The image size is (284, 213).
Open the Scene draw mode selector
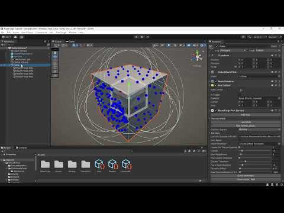click(156, 45)
